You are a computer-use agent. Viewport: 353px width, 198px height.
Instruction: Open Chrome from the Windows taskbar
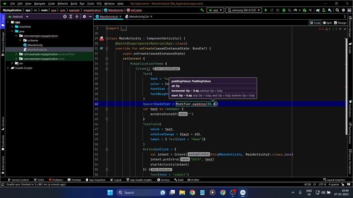coord(192,193)
